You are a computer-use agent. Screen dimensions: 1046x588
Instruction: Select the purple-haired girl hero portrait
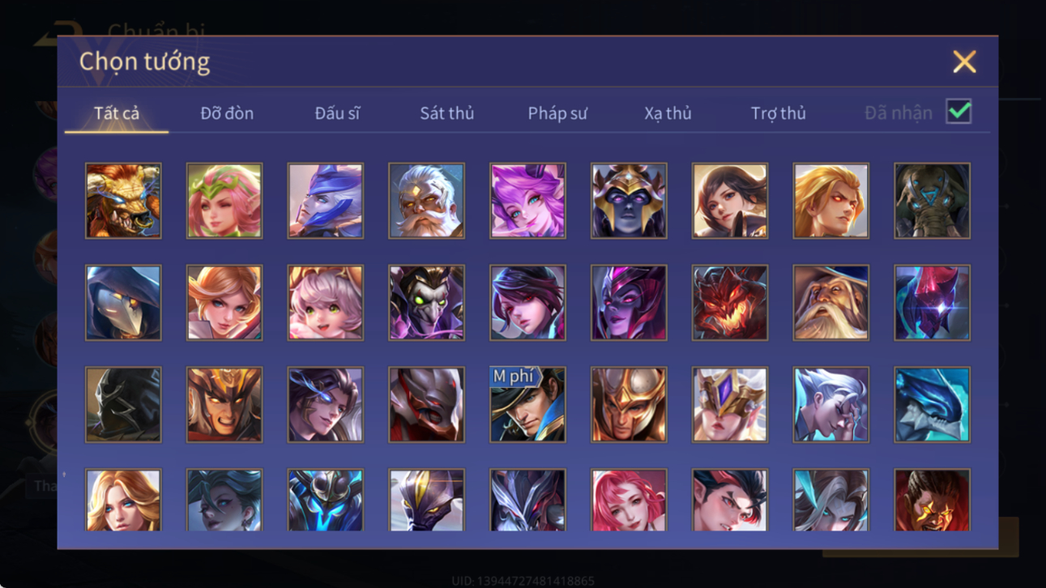click(527, 201)
